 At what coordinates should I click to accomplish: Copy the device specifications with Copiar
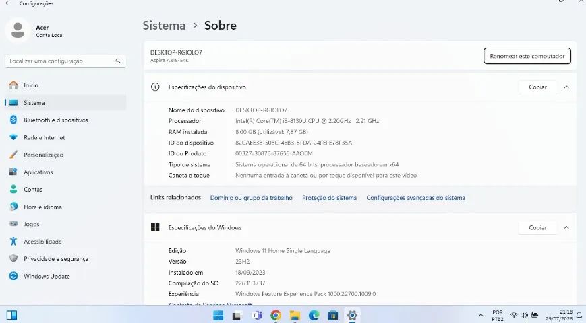(x=538, y=87)
